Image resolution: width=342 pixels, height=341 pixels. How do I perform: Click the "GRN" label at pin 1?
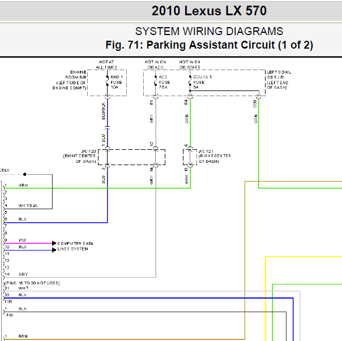(23, 185)
